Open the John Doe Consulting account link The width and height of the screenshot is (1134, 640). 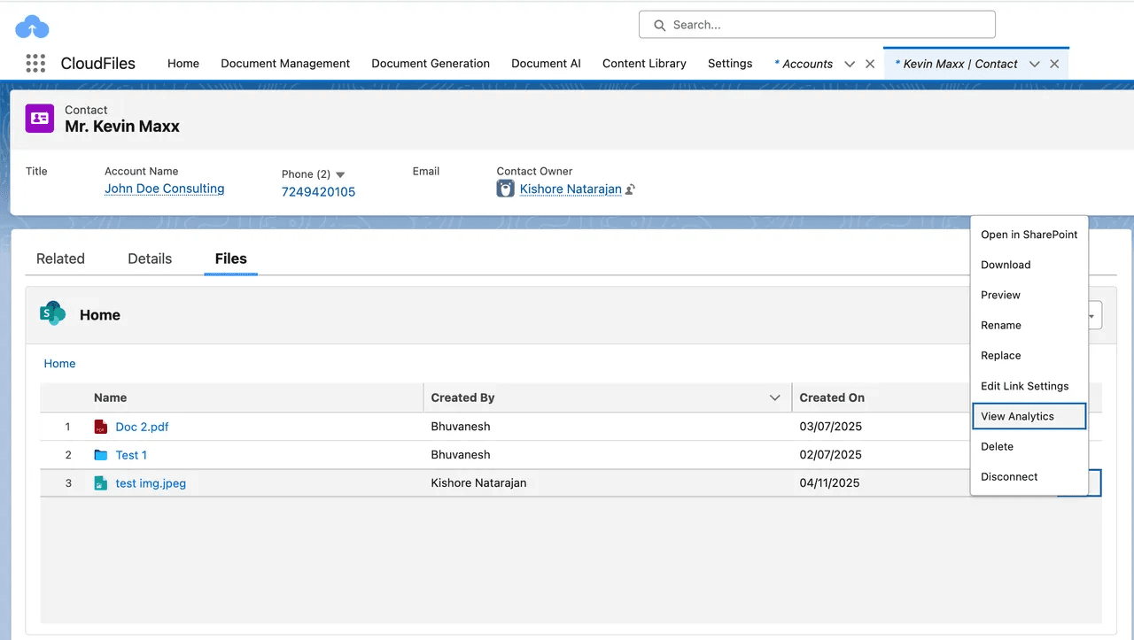pyautogui.click(x=164, y=189)
